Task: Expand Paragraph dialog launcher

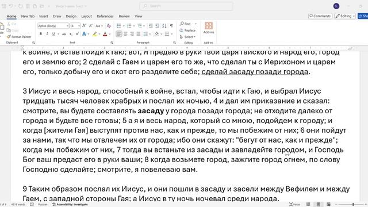Action: point(174,43)
